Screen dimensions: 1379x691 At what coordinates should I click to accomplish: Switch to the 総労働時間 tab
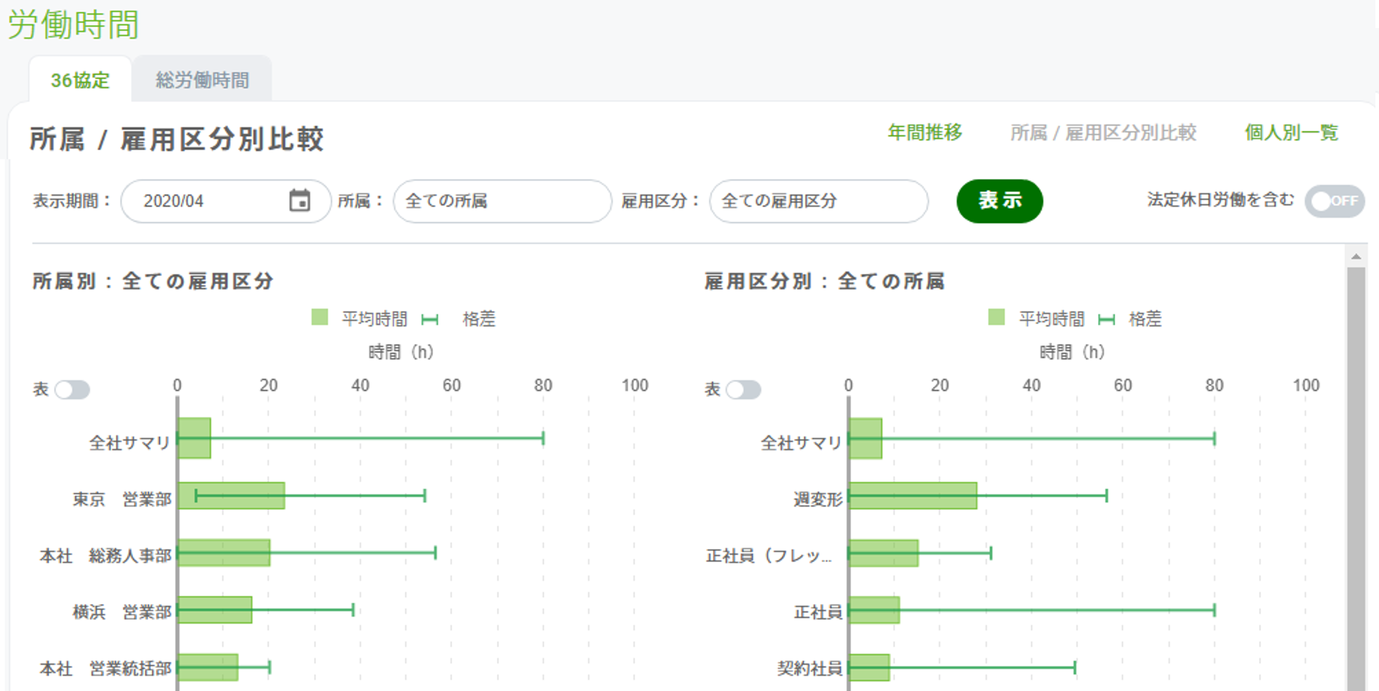coord(202,80)
